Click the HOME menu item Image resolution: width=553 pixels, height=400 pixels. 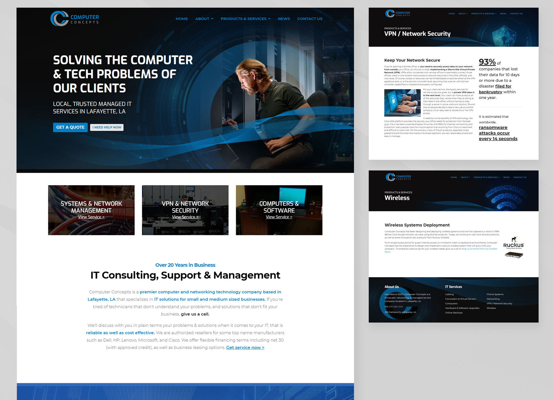tap(181, 19)
